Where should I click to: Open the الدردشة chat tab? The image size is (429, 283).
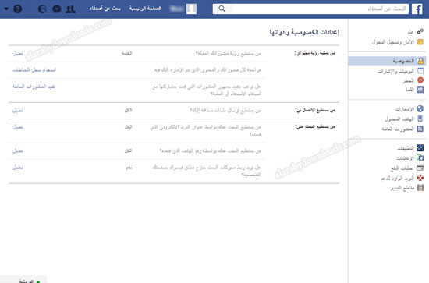[23, 280]
